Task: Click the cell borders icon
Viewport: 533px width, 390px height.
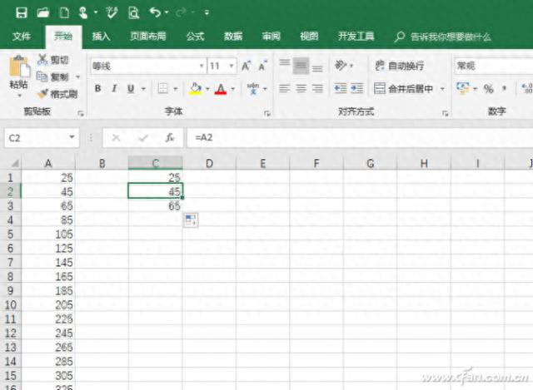Action: click(162, 89)
